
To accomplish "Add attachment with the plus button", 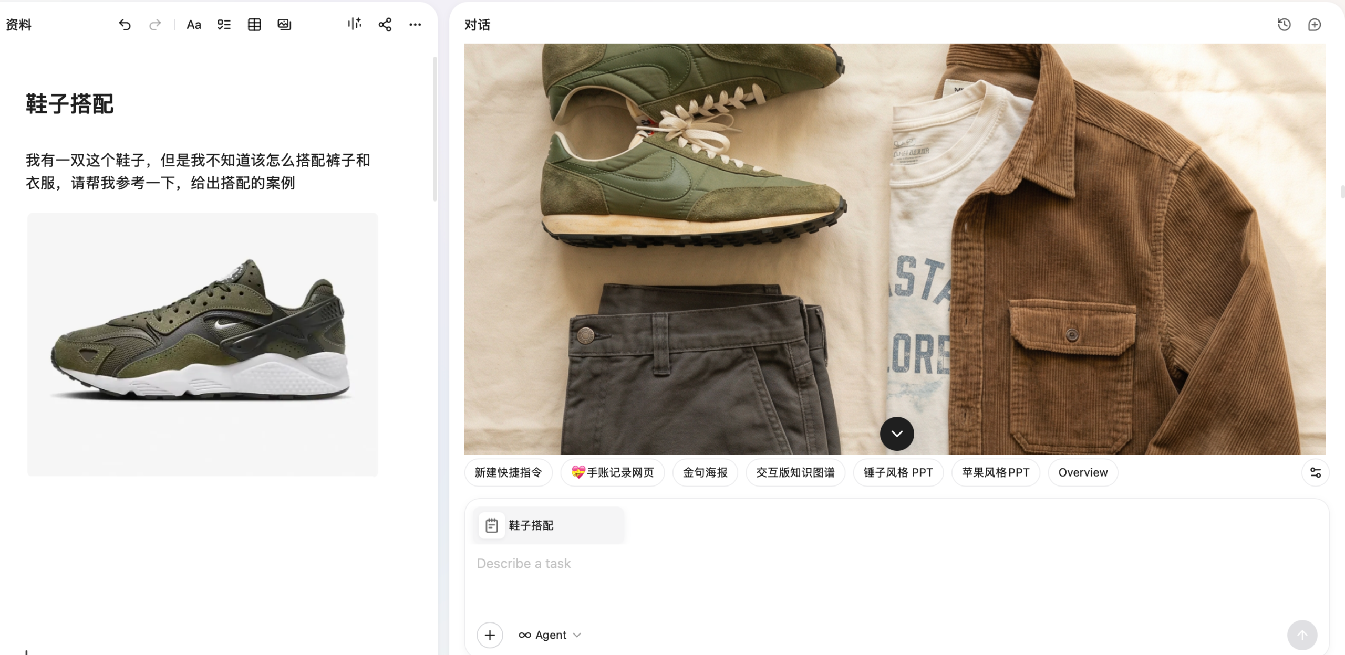I will [490, 635].
